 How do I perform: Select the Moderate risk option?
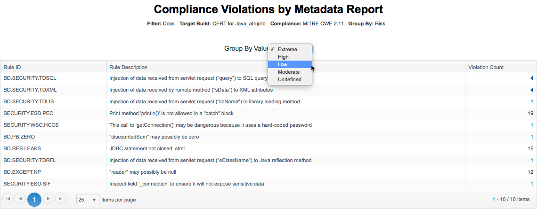(290, 72)
